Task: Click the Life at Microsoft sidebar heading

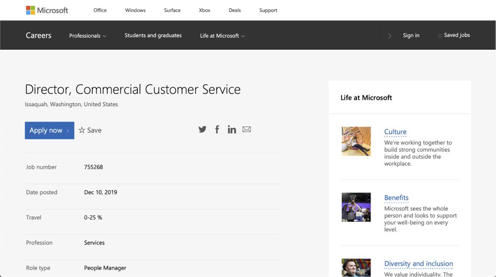Action: [x=367, y=97]
